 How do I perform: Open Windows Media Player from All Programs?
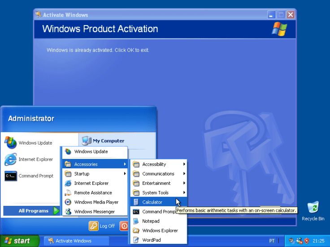[x=96, y=202]
